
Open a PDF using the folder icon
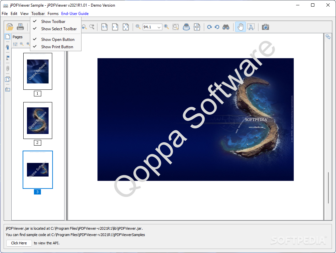coord(9,27)
